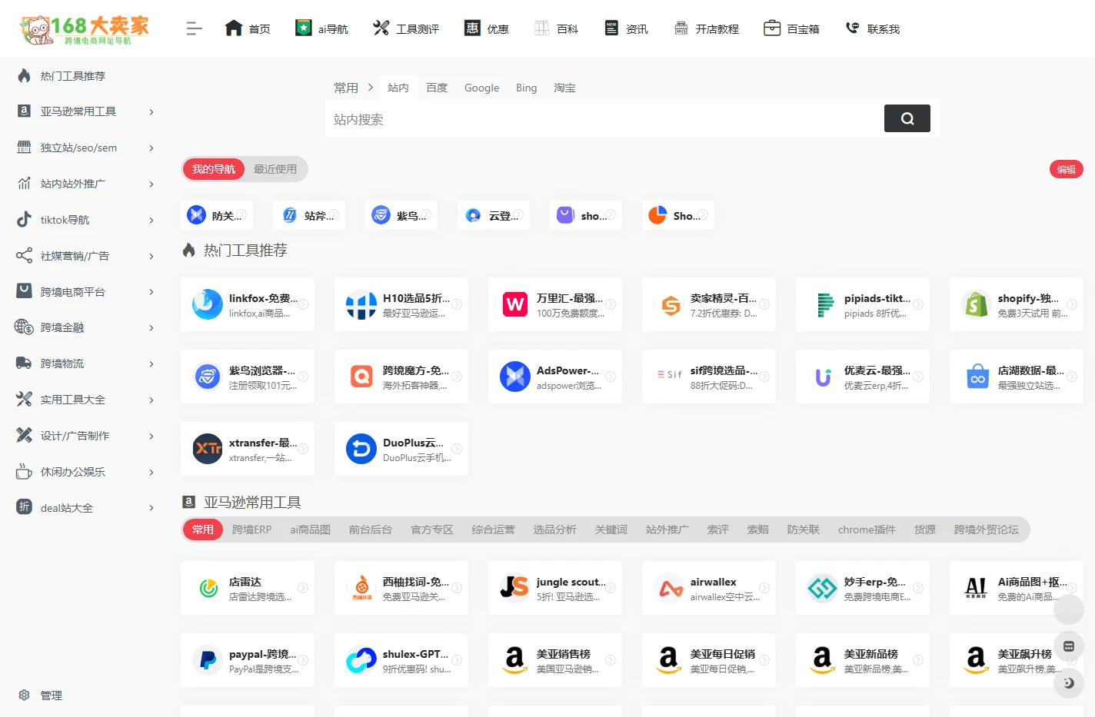Expand 独立站/seo/sem sidebar chevron

(151, 148)
